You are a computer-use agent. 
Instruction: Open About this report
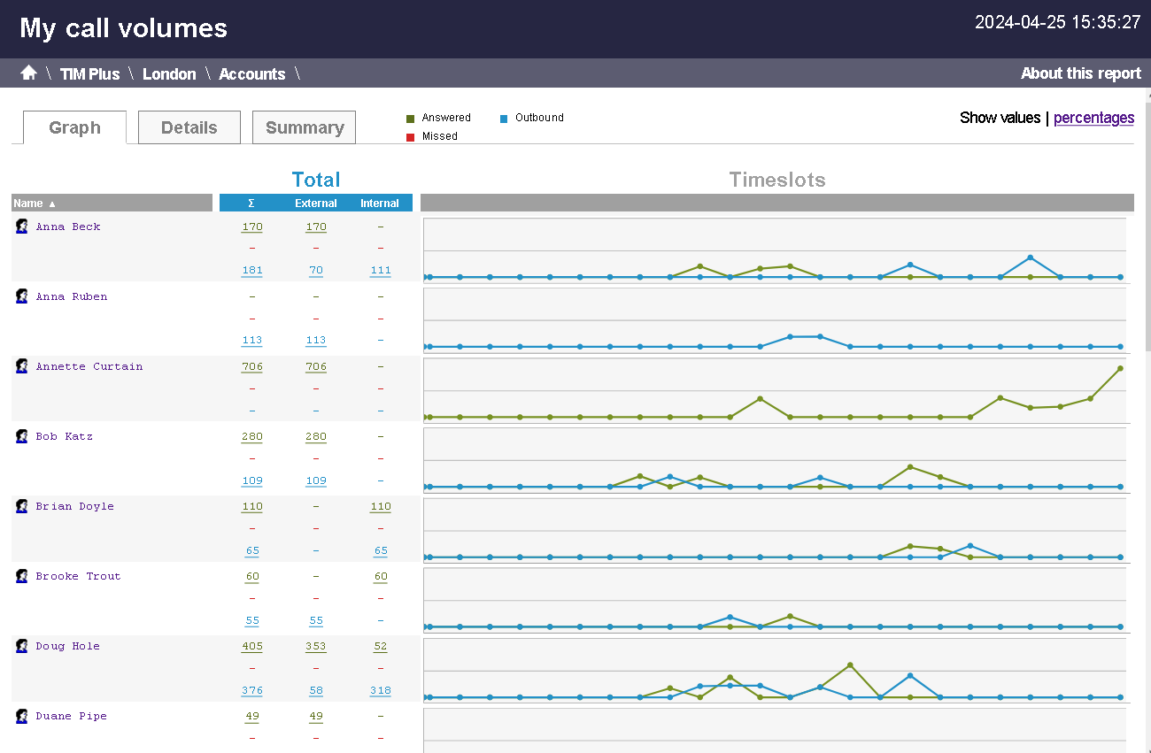tap(1080, 73)
